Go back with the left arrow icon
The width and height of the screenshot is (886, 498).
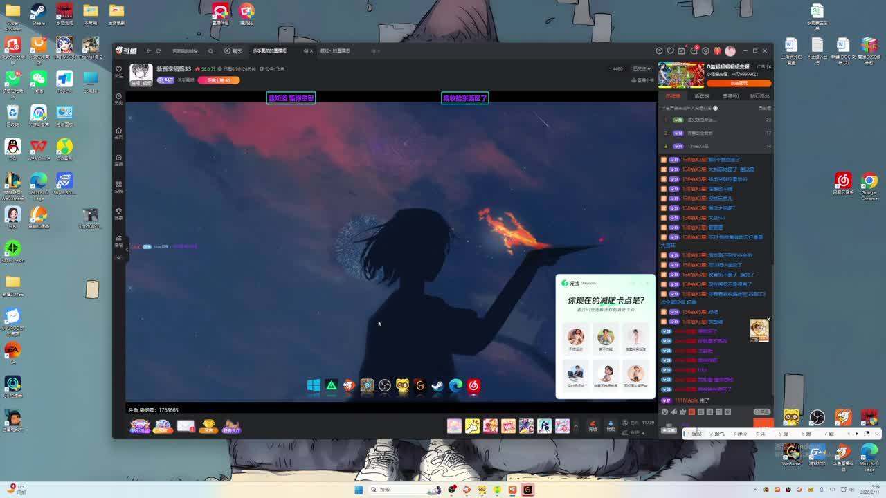149,50
